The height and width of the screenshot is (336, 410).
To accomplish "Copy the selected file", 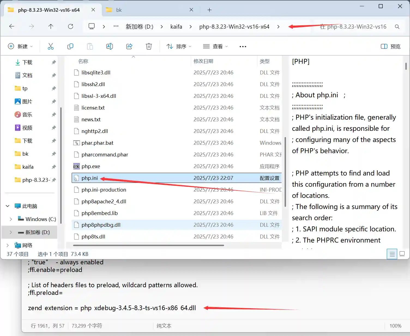I will pos(70,46).
